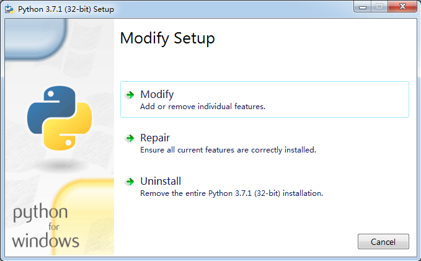Click the green arrow beside Uninstall
421x261 pixels.
[130, 182]
